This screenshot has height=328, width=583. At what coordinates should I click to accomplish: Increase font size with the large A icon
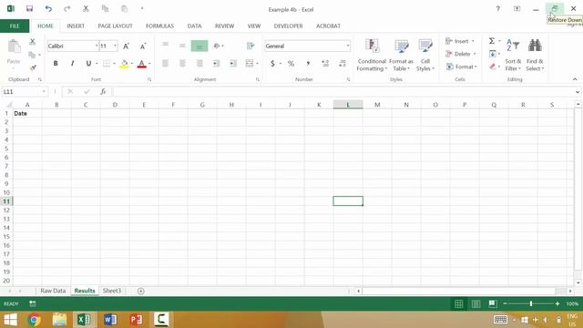point(126,46)
